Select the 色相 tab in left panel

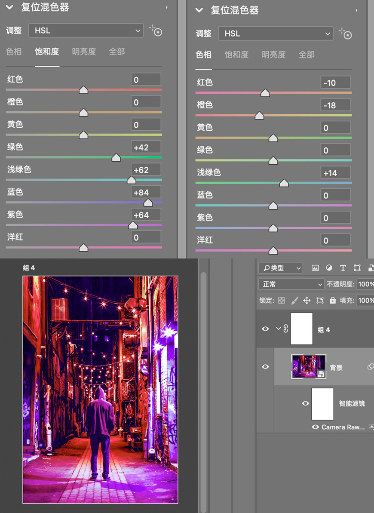[x=14, y=52]
